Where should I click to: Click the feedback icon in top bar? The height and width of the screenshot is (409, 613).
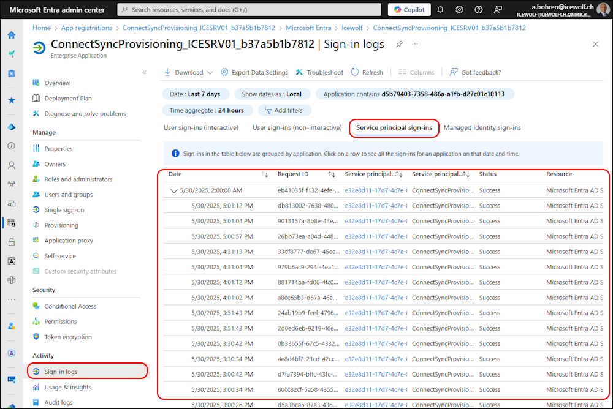coord(498,10)
